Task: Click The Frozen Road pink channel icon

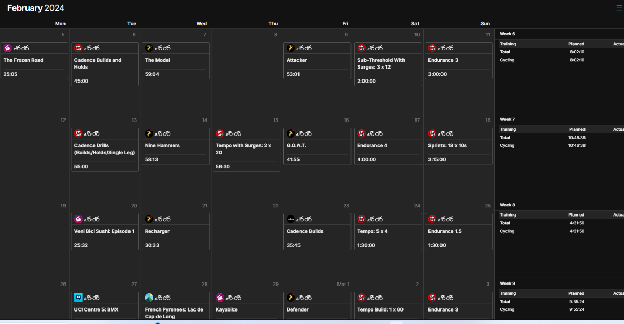Action: click(x=8, y=48)
